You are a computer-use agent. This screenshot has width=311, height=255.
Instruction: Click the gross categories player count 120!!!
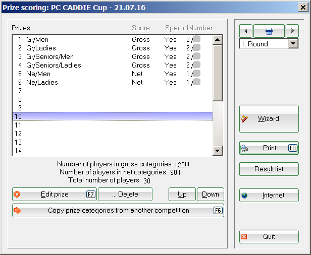[x=182, y=165]
